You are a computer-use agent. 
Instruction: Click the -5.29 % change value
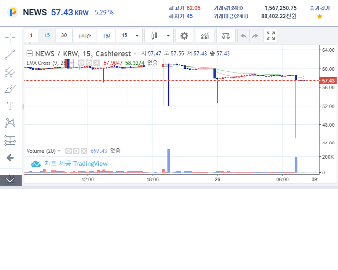point(103,12)
